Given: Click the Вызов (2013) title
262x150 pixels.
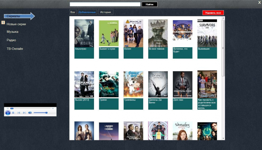Looking at the screenshot, I should tap(82, 100).
